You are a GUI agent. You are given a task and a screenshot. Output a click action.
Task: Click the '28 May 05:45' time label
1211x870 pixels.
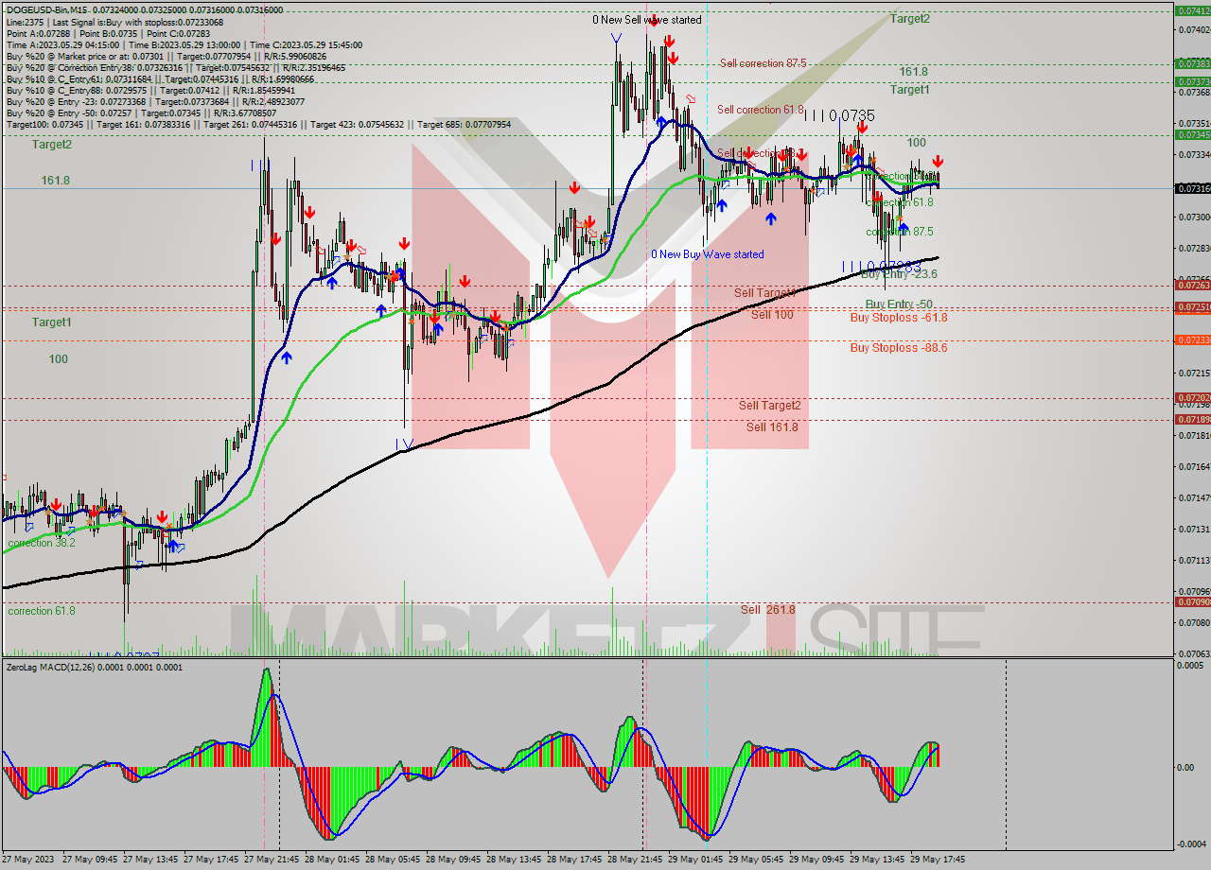393,860
